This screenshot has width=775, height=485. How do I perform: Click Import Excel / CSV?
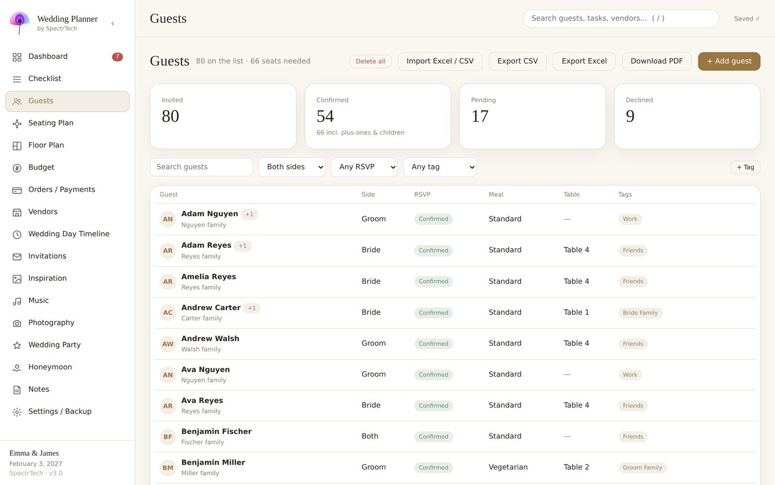440,61
